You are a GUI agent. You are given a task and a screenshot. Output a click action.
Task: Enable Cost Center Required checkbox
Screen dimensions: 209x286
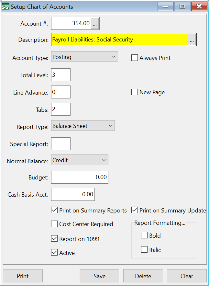(x=54, y=224)
